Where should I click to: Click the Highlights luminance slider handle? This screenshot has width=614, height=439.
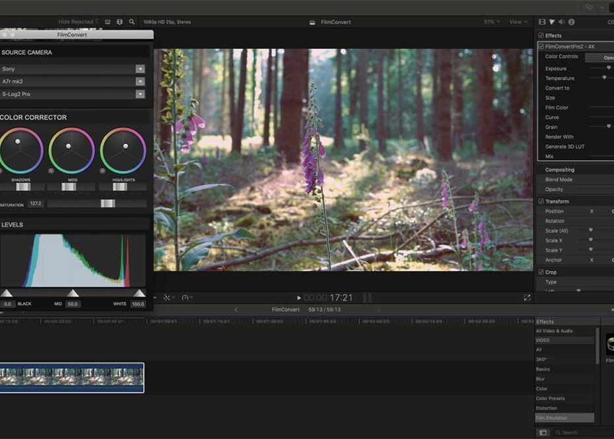(x=119, y=187)
